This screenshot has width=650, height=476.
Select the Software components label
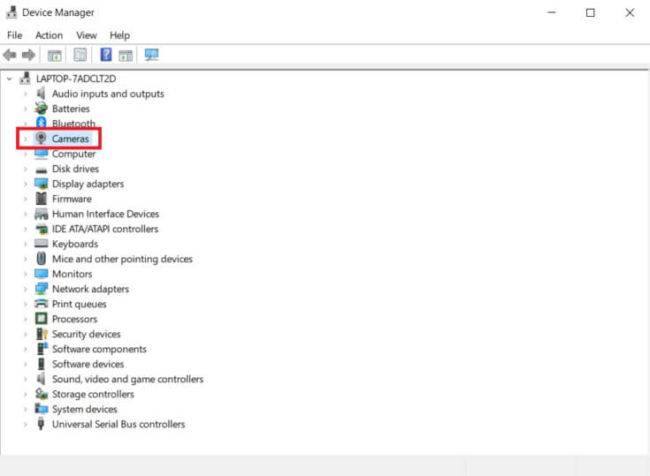pyautogui.click(x=99, y=349)
